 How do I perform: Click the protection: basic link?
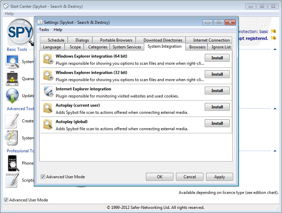[x=253, y=32]
